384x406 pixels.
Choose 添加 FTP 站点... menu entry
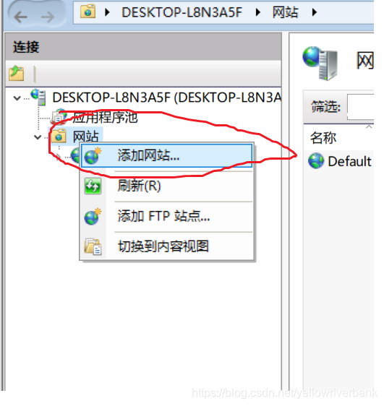166,216
